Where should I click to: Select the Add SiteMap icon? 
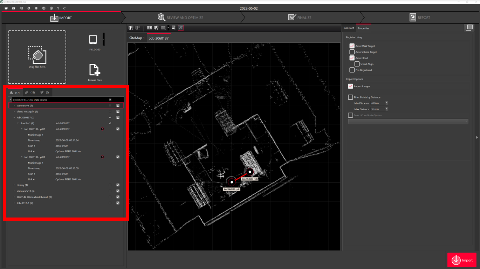point(131,28)
